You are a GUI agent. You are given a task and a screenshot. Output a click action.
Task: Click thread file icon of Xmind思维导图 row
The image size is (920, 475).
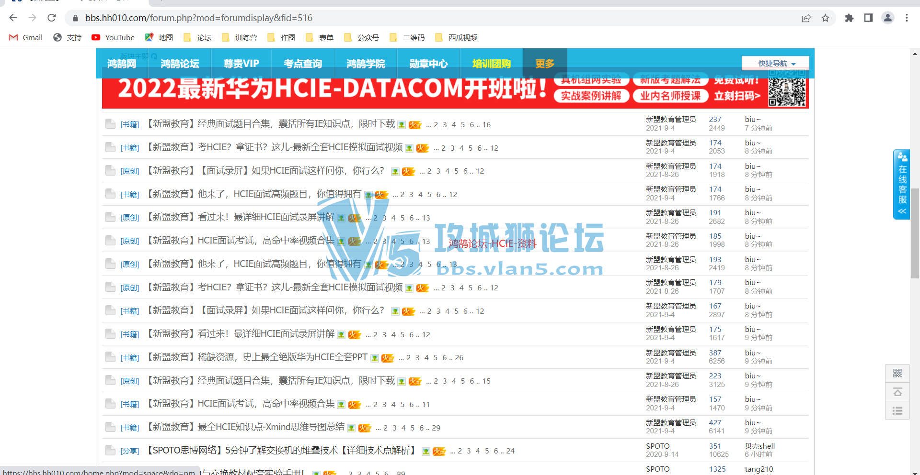pos(110,427)
